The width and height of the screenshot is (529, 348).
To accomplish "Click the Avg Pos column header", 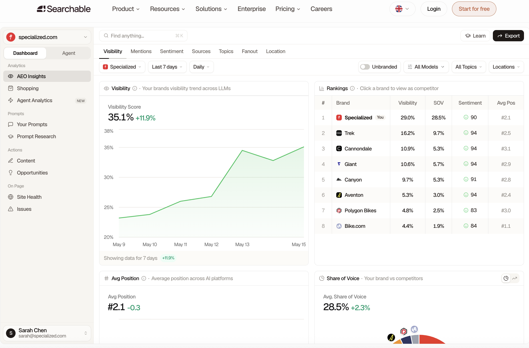I will tap(506, 103).
